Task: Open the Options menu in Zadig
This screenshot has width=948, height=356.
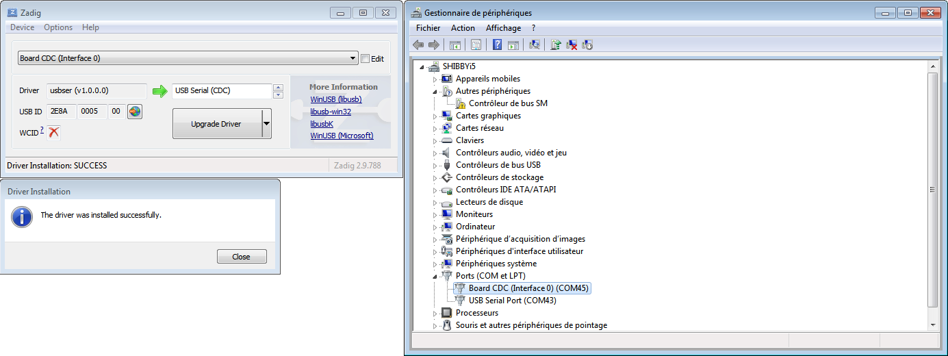Action: point(58,27)
